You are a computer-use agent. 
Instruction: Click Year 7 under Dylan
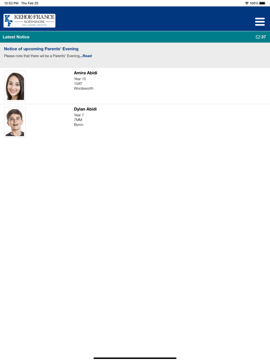point(79,115)
